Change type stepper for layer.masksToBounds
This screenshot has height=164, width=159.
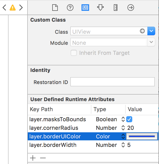pyautogui.click(x=123, y=119)
